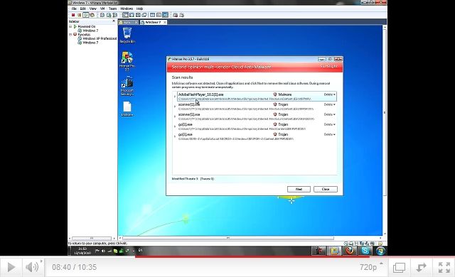Open the VMware Team menu
Image resolution: width=455 pixels, height=277 pixels.
click(112, 9)
